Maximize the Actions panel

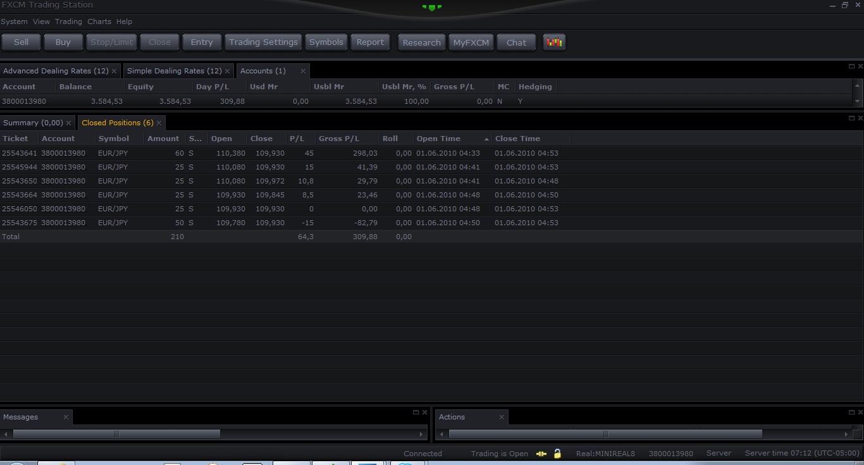click(x=851, y=412)
